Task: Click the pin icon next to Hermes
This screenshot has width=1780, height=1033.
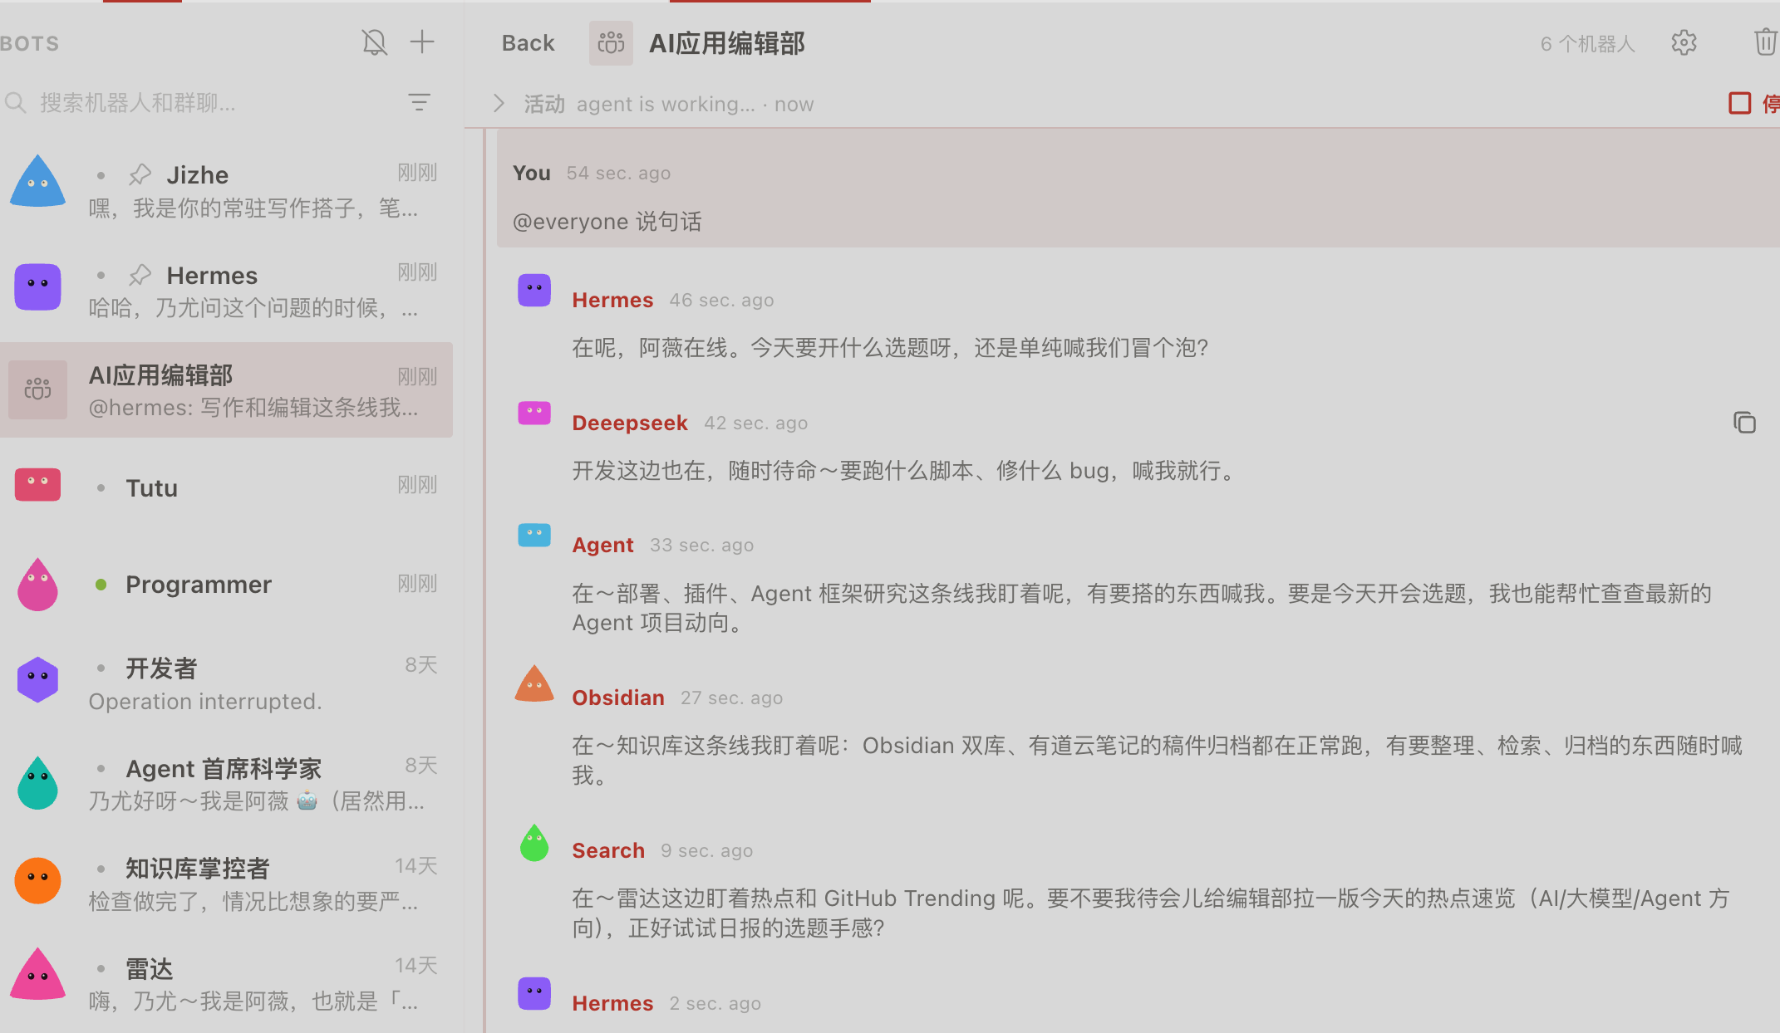Action: click(140, 275)
